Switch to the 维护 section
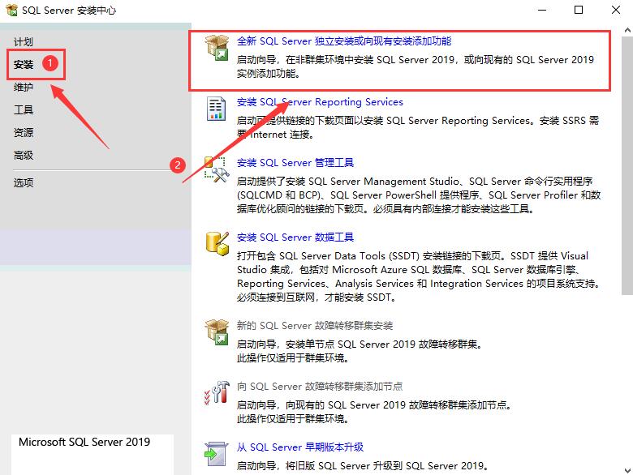 tap(24, 87)
